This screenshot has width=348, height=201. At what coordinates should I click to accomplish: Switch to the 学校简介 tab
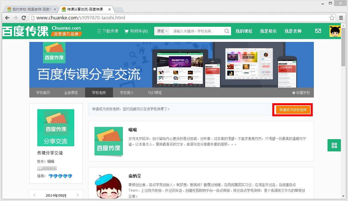127,92
